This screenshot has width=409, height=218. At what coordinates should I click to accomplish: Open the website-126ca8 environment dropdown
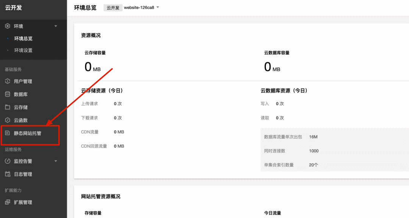click(141, 8)
